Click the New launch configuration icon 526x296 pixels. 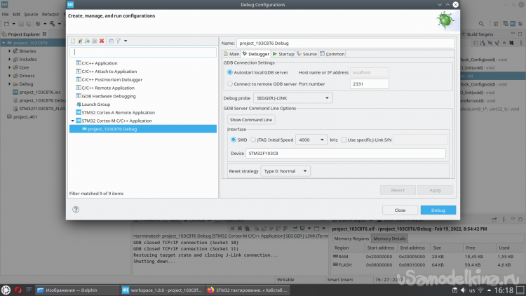pyautogui.click(x=73, y=41)
